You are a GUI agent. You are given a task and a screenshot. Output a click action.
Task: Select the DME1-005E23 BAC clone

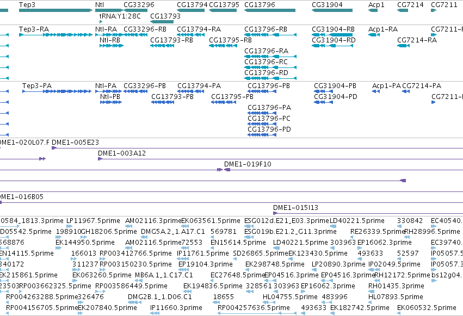tap(257, 148)
